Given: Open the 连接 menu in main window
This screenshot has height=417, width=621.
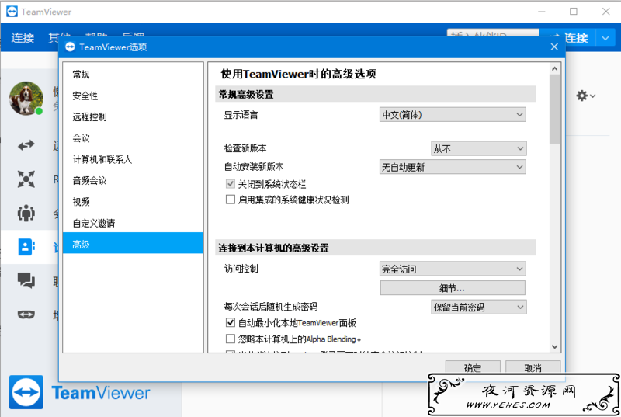Looking at the screenshot, I should point(23,37).
